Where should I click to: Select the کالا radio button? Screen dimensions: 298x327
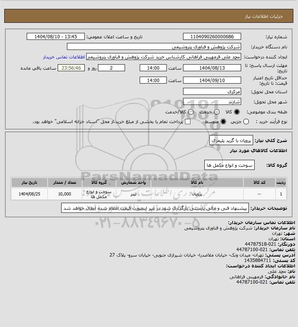pyautogui.click(x=237, y=112)
